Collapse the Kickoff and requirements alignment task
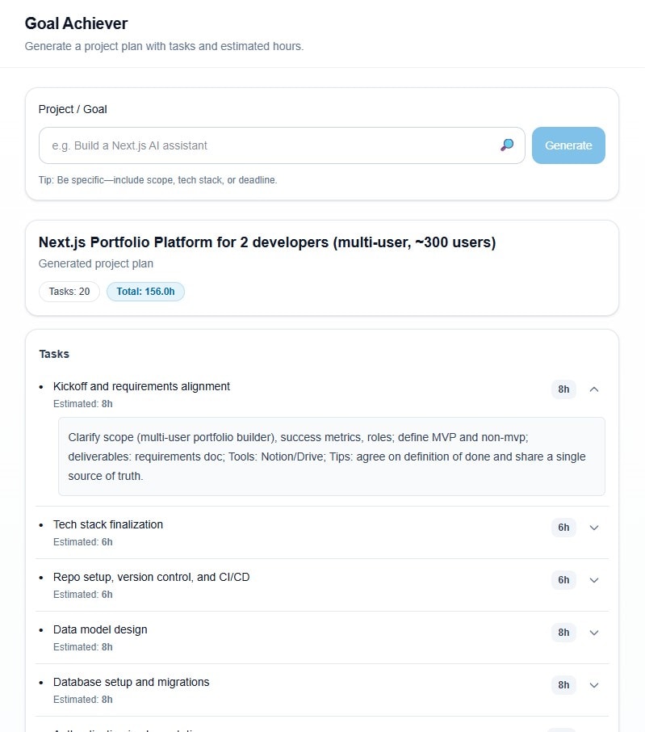This screenshot has width=645, height=732. 594,389
